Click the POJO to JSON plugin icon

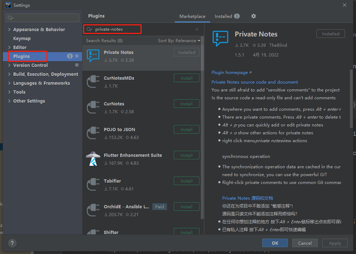pos(93,133)
